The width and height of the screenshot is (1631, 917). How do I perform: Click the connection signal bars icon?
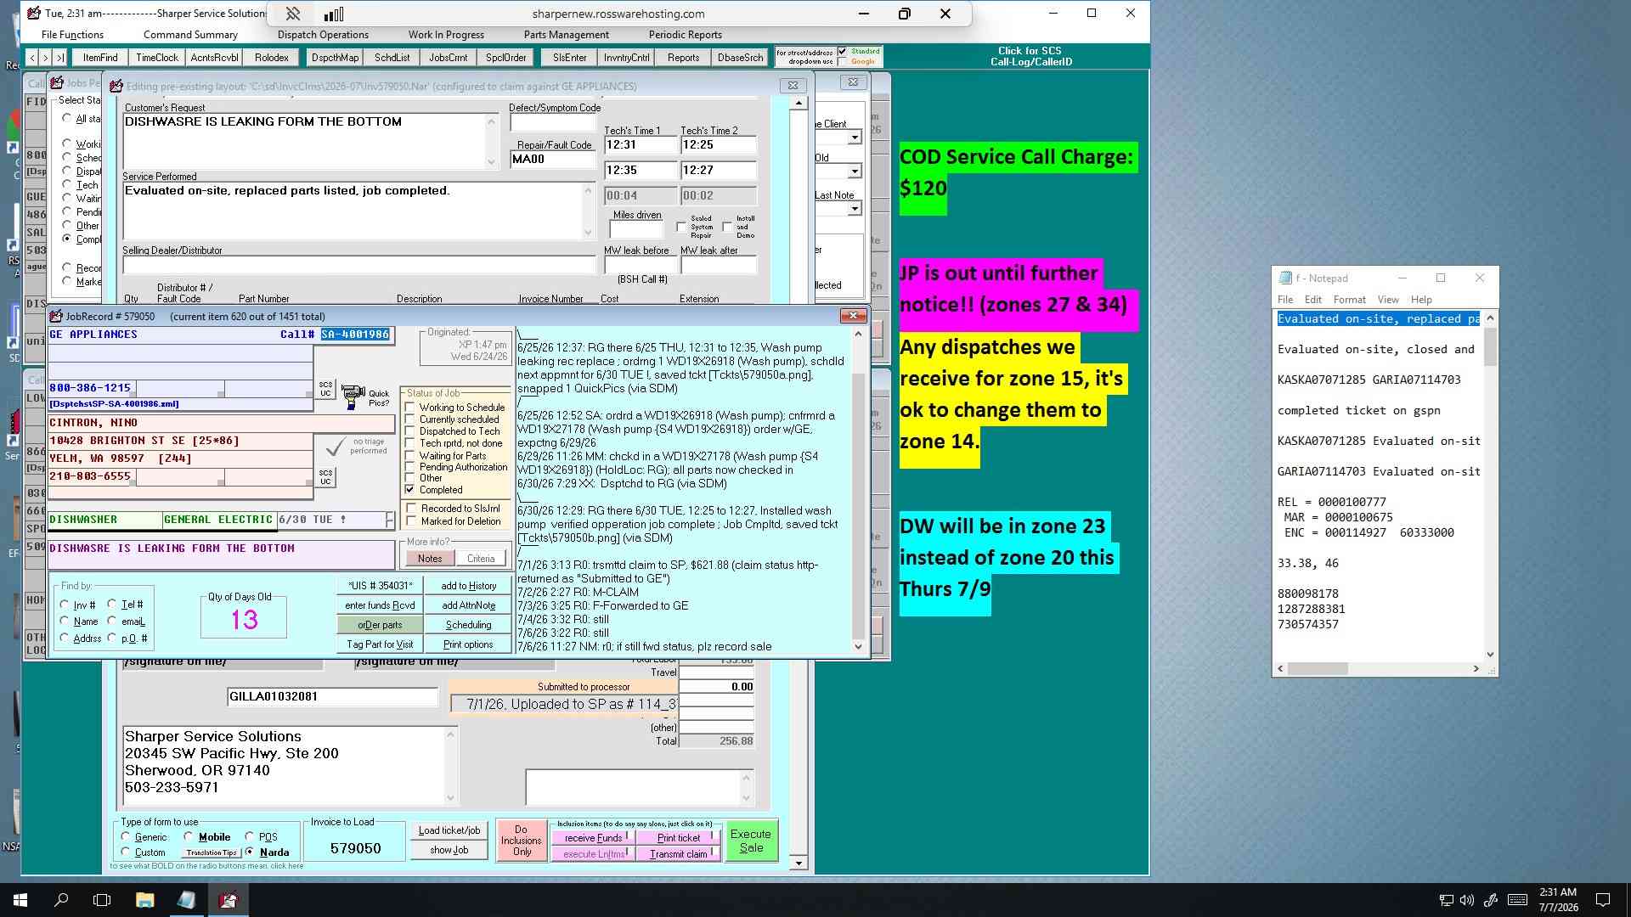(x=334, y=14)
